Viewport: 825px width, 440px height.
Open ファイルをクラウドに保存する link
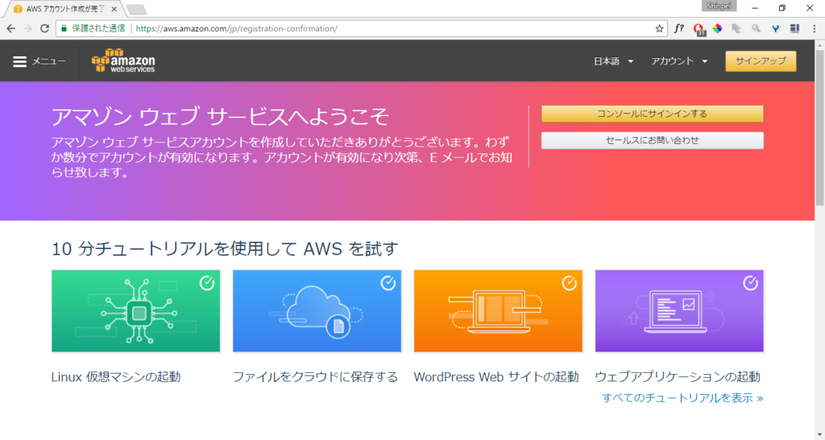coord(315,377)
